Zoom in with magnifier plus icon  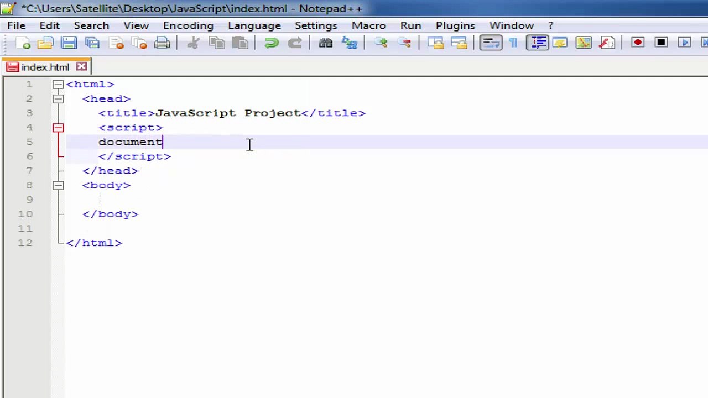[381, 43]
